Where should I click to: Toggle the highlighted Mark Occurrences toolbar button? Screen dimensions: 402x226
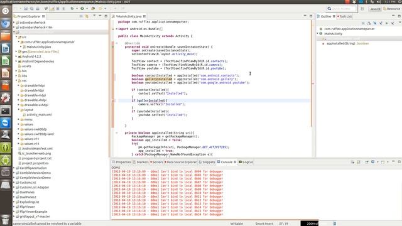coord(52,9)
